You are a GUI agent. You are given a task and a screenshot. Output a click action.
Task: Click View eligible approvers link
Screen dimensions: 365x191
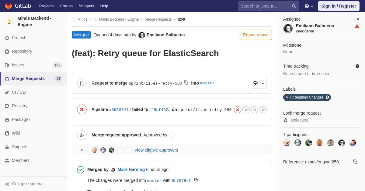point(156,150)
